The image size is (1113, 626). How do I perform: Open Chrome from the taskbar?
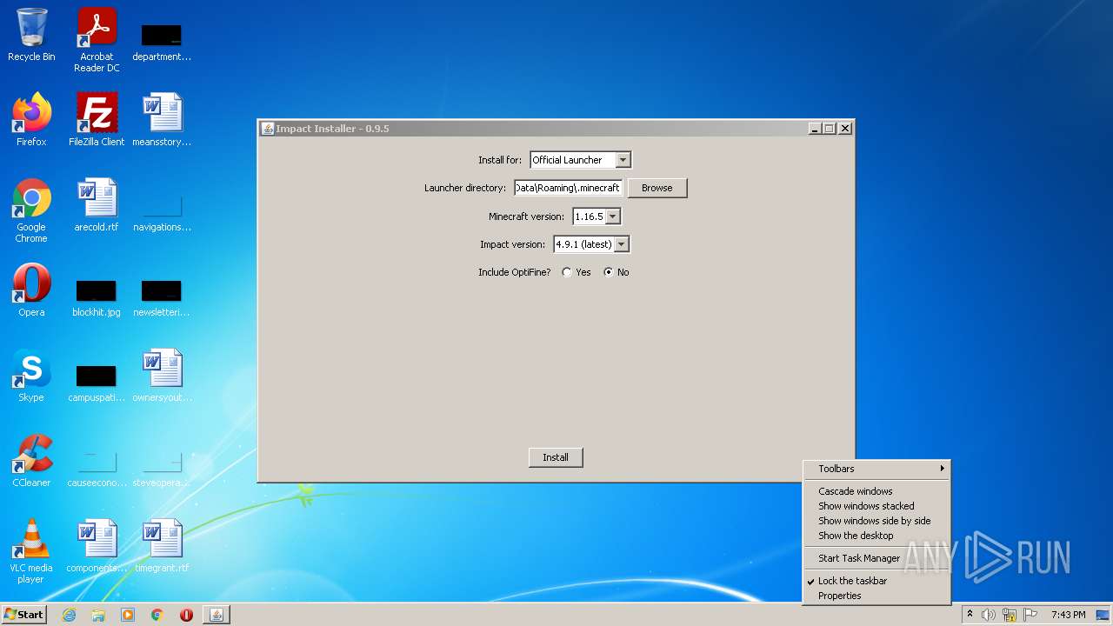tap(157, 615)
